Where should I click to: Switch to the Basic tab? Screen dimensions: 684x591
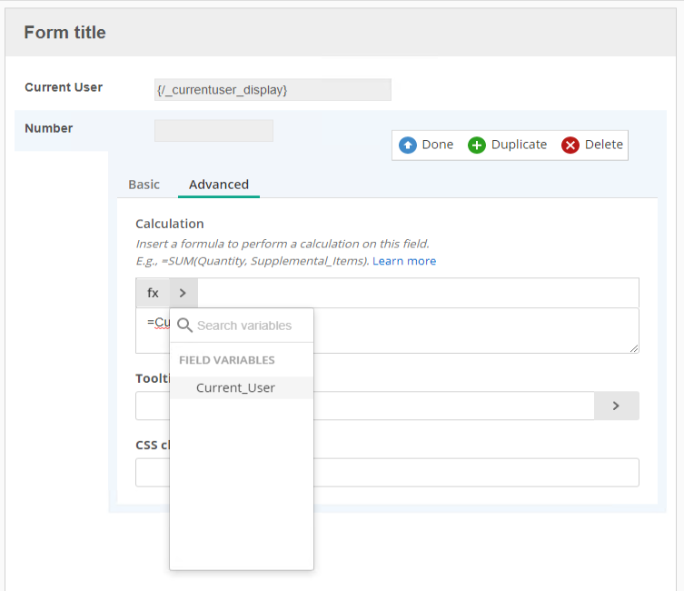(144, 185)
